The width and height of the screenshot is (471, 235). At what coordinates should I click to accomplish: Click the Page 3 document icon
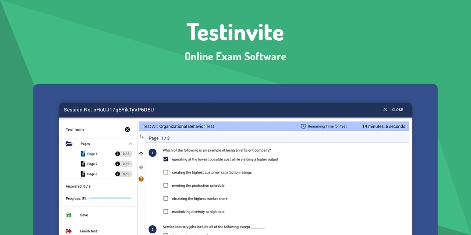pos(83,174)
